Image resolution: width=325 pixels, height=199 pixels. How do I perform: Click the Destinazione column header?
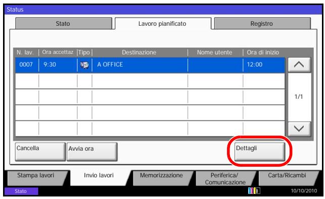coord(139,52)
